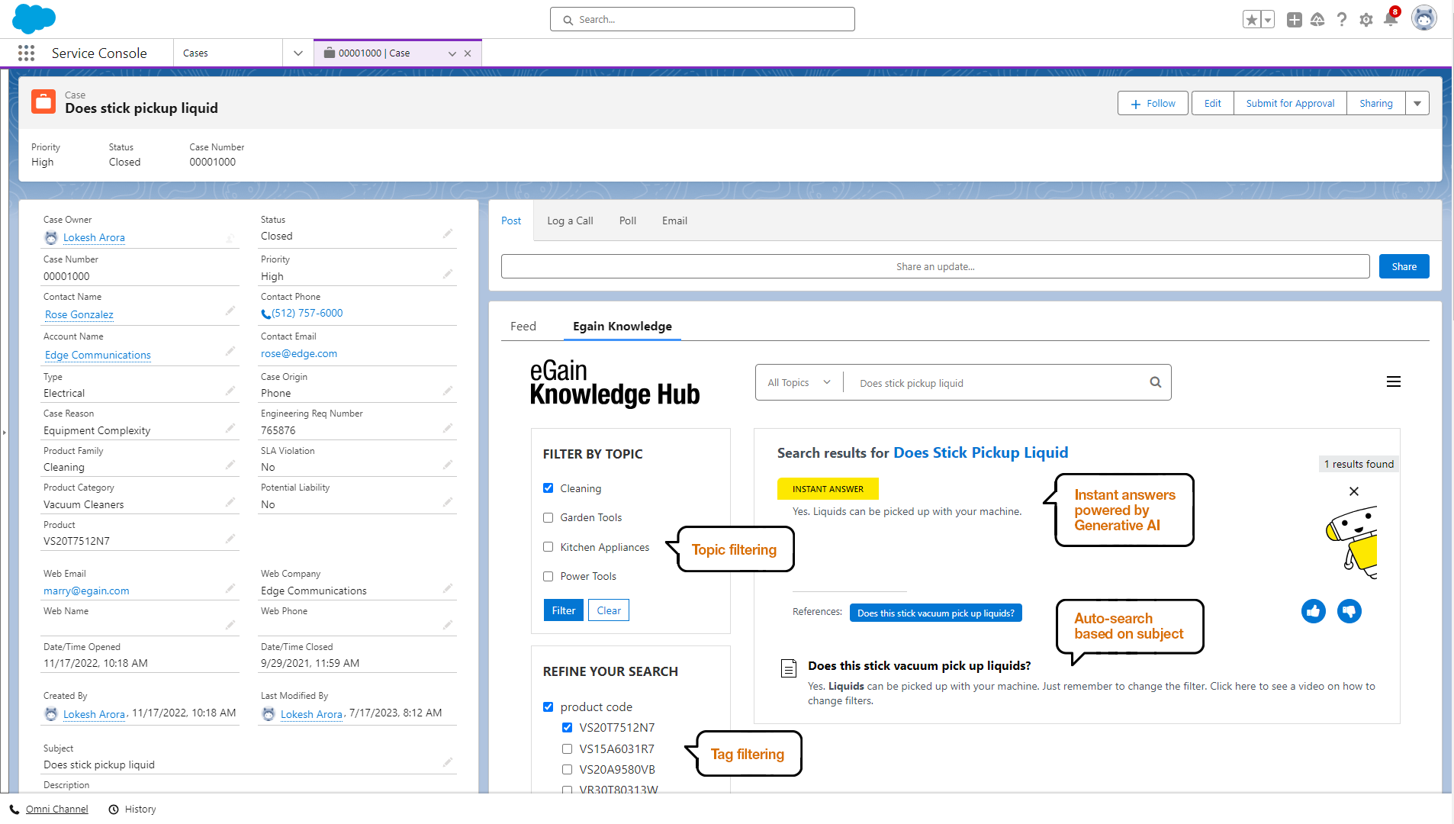Click the article document icon
This screenshot has width=1454, height=824.
coord(789,668)
